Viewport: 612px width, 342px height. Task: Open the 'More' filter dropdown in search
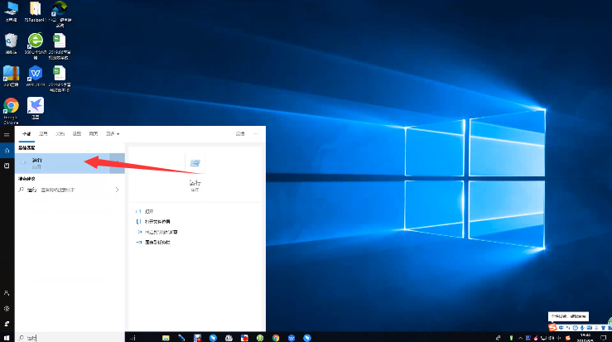click(113, 133)
